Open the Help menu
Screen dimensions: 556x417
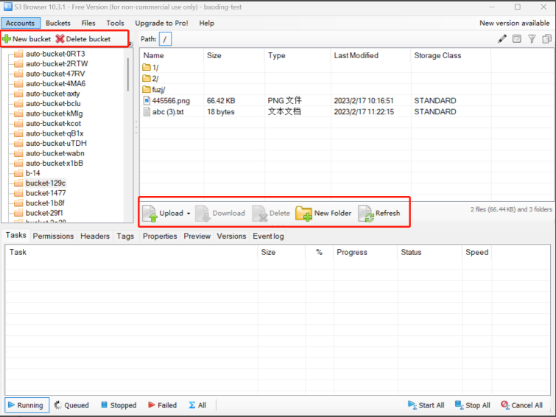pyautogui.click(x=206, y=23)
